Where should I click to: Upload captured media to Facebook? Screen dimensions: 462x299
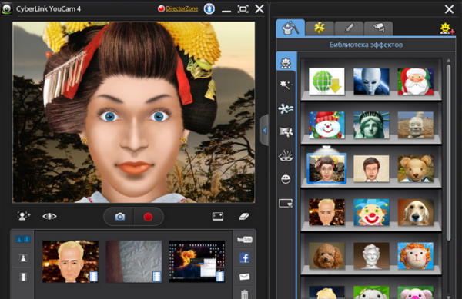(245, 257)
